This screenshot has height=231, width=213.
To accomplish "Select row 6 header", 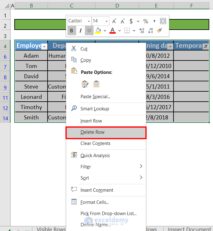I will click(5, 56).
